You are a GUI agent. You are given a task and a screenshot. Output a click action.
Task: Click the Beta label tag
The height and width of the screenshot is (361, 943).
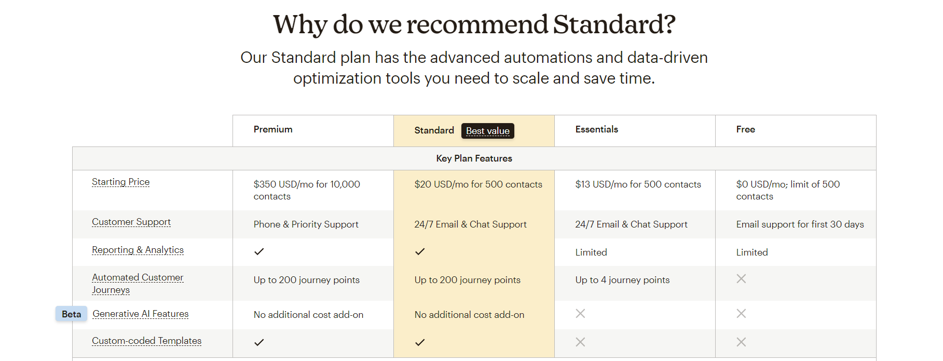click(x=72, y=314)
